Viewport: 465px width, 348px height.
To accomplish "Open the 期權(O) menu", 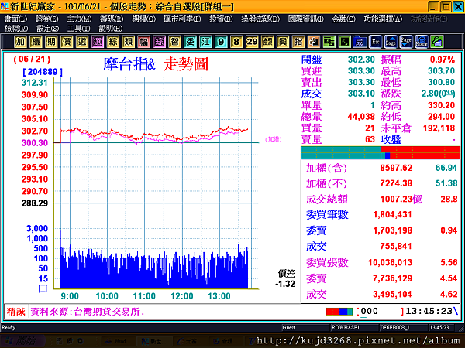I will pyautogui.click(x=144, y=19).
